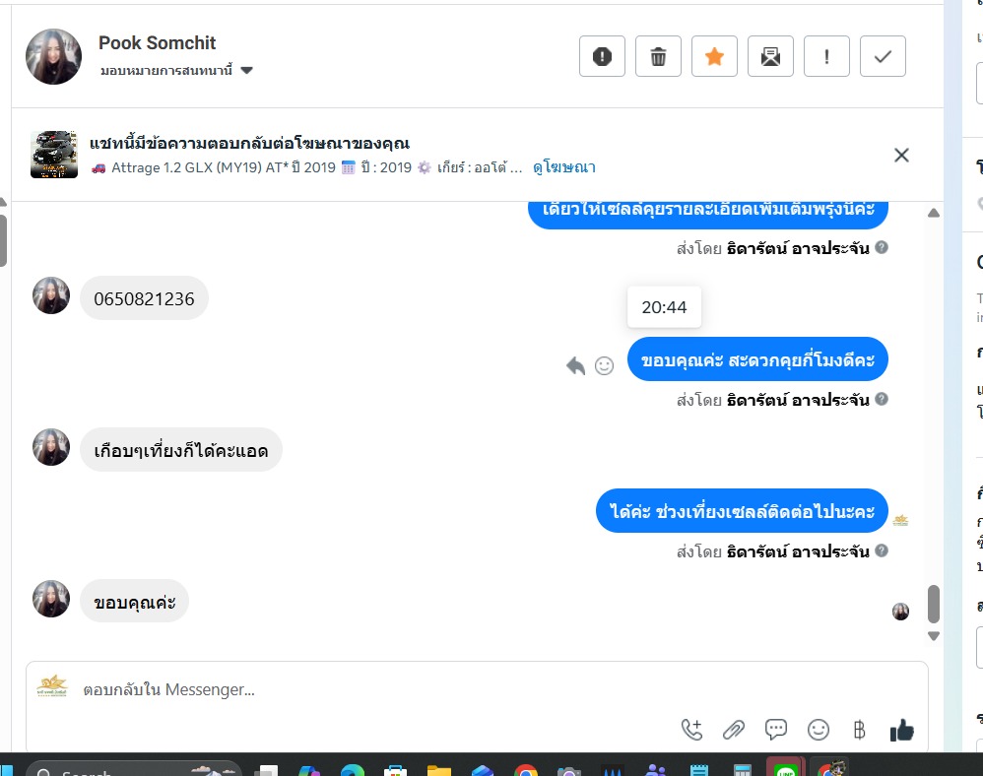React to message with smiley icon
Image resolution: width=983 pixels, height=776 pixels.
point(604,365)
